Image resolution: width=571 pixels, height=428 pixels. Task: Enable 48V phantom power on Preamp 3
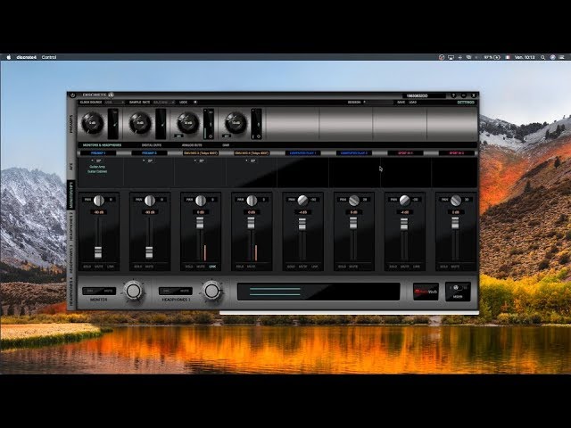pyautogui.click(x=178, y=136)
